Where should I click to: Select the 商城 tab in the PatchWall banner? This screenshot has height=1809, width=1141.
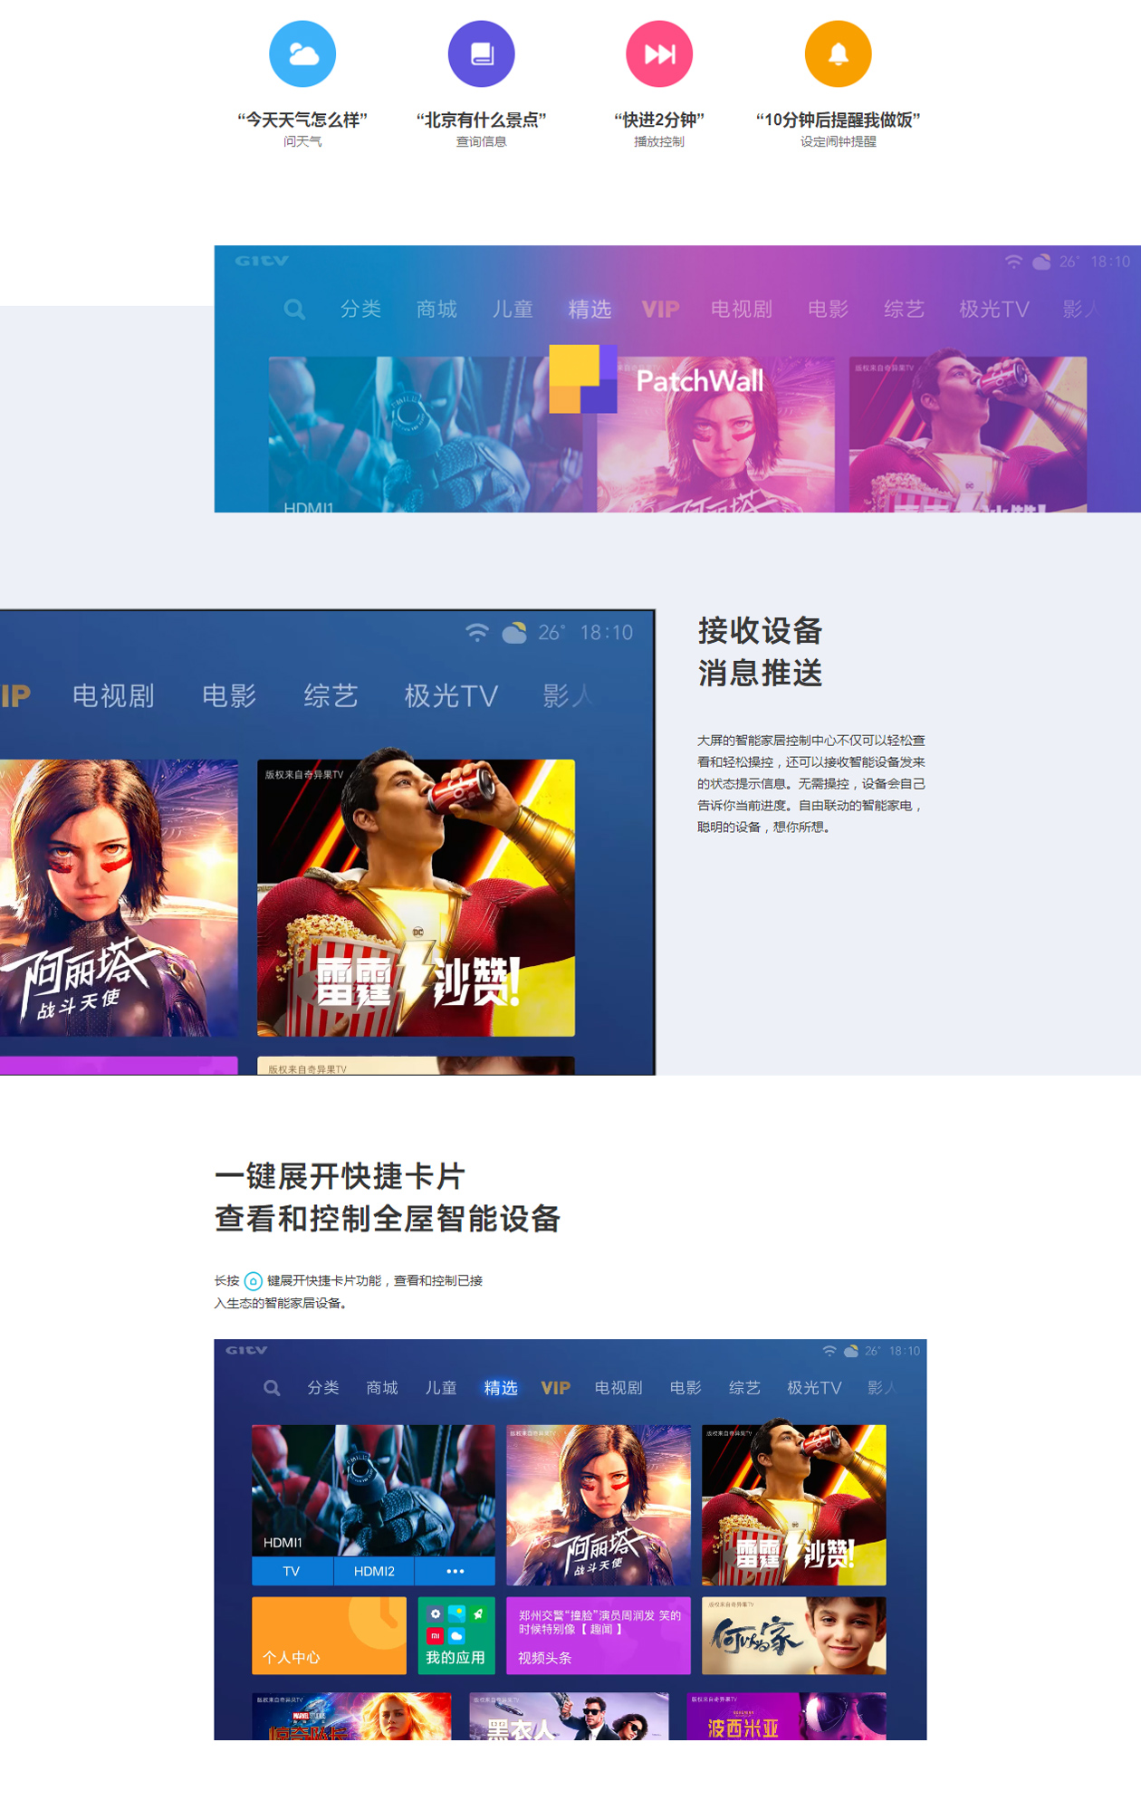tap(436, 310)
